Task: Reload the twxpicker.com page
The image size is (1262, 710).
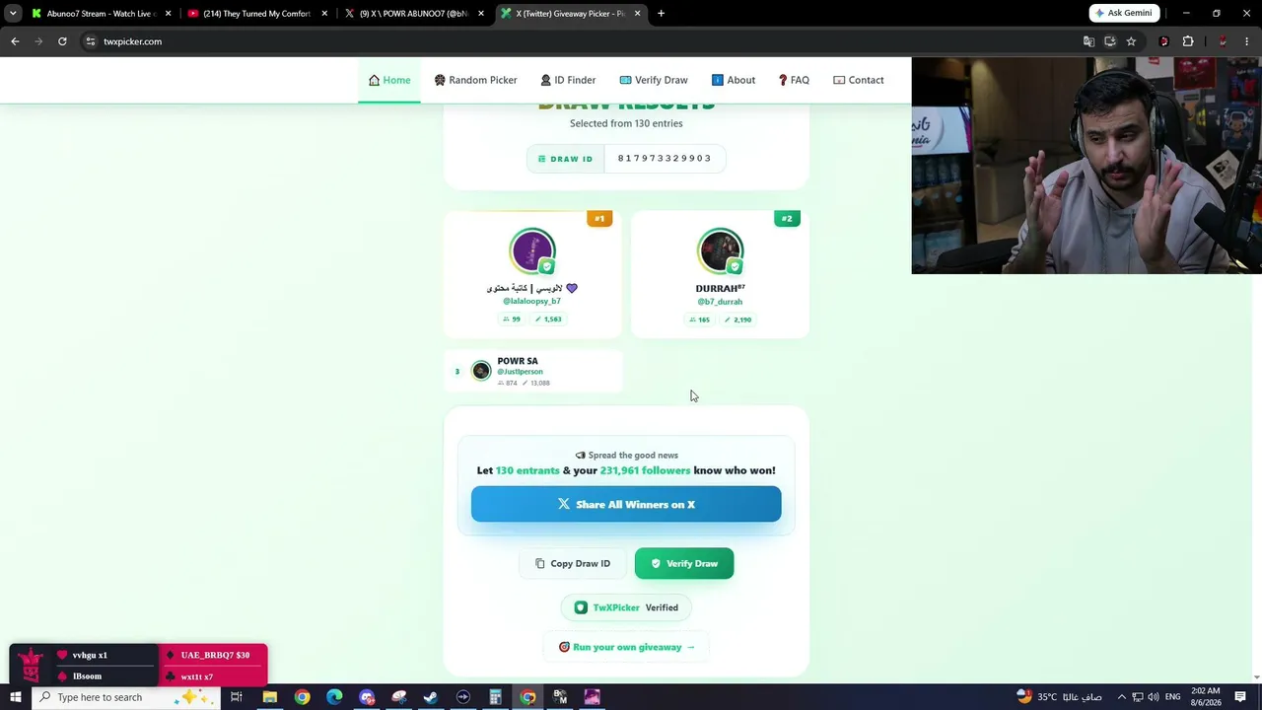Action: 62,41
